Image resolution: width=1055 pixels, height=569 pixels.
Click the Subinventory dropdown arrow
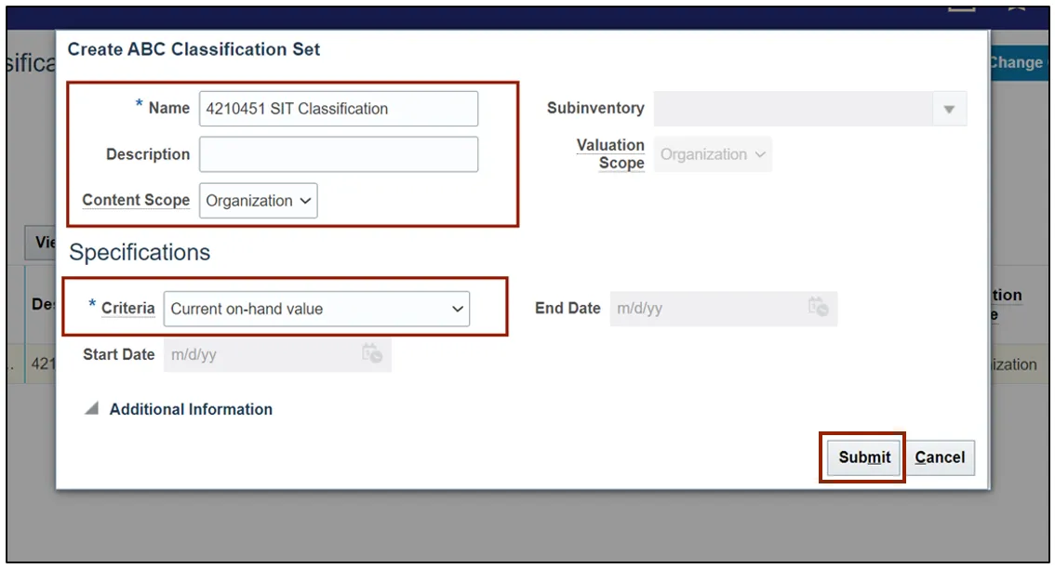click(949, 109)
